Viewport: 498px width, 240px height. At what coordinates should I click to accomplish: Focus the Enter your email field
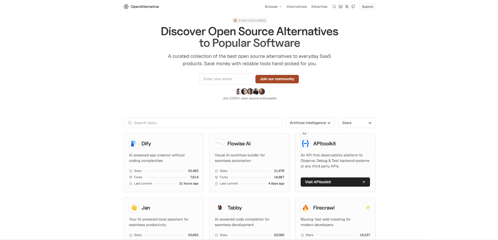(x=228, y=79)
